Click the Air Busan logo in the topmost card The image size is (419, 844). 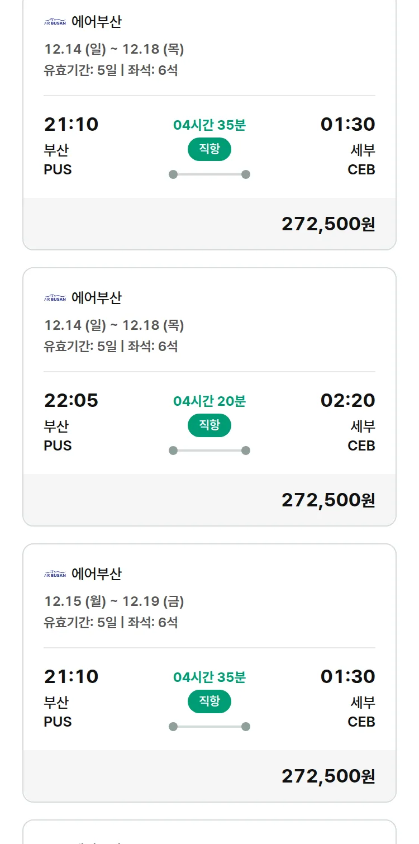[55, 22]
